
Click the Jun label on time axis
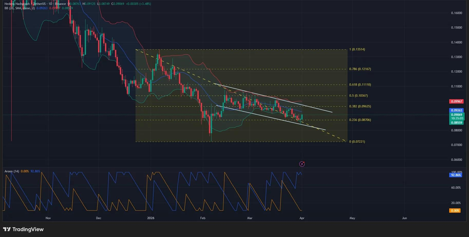(x=404, y=218)
